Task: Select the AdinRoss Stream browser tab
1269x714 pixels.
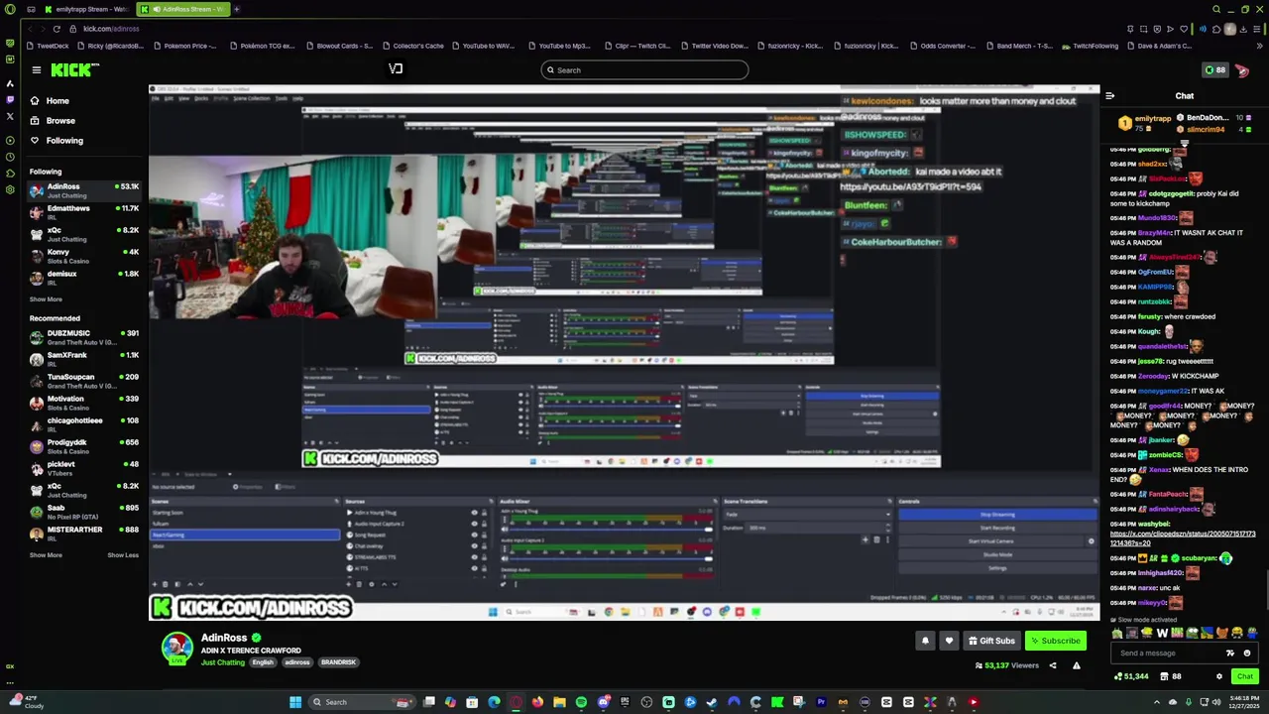Action: pyautogui.click(x=183, y=9)
